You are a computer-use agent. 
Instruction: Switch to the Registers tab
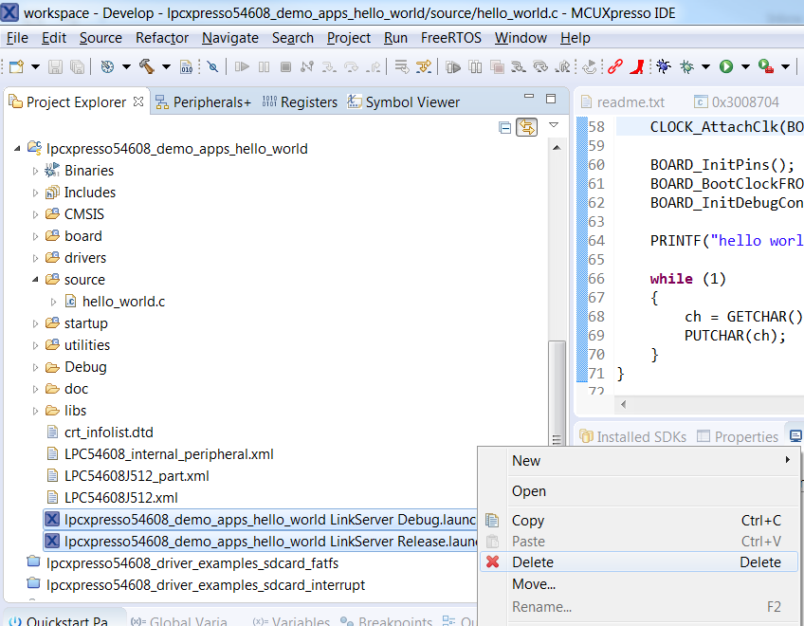point(300,102)
